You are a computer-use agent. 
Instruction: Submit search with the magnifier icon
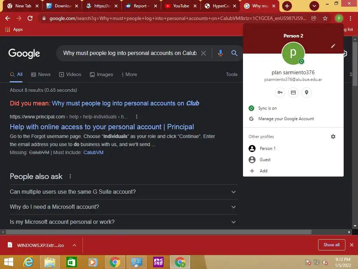click(234, 53)
